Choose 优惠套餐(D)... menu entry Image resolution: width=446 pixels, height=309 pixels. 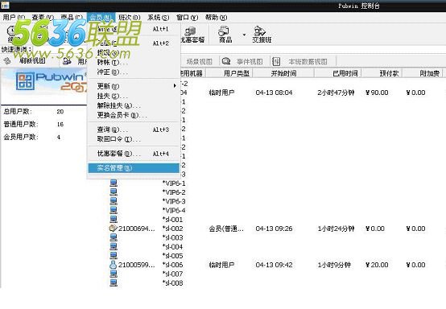(x=134, y=154)
